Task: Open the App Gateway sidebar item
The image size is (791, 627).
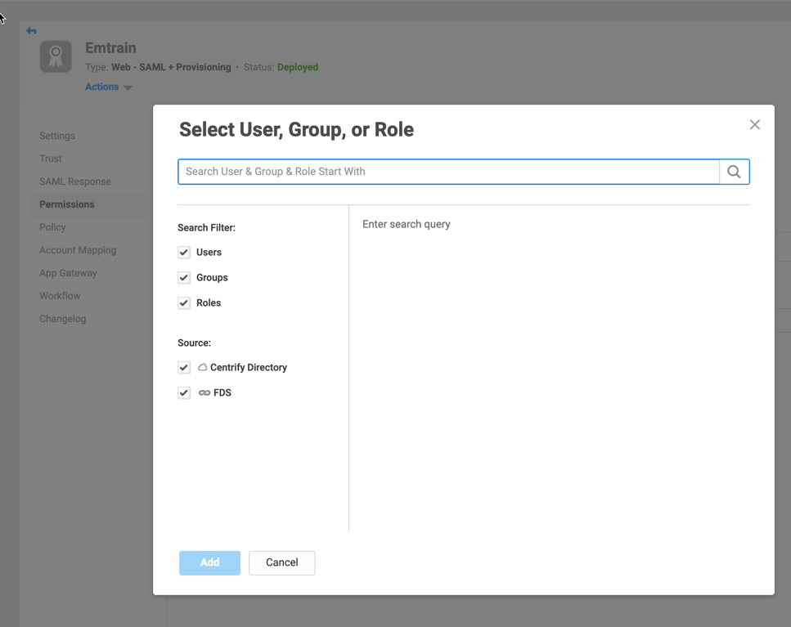Action: pos(68,273)
